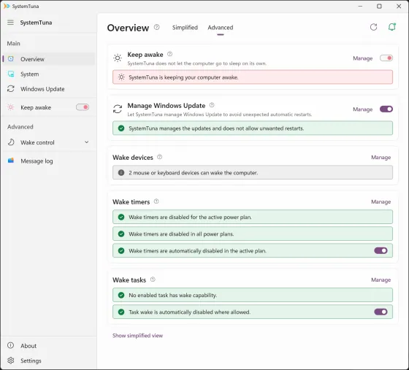The width and height of the screenshot is (409, 370).
Task: Disable the Manage Windows Update toggle
Action: pos(386,109)
